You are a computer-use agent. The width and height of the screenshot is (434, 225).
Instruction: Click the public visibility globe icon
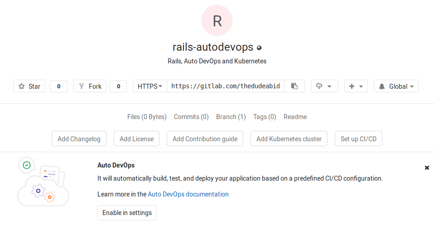259,48
